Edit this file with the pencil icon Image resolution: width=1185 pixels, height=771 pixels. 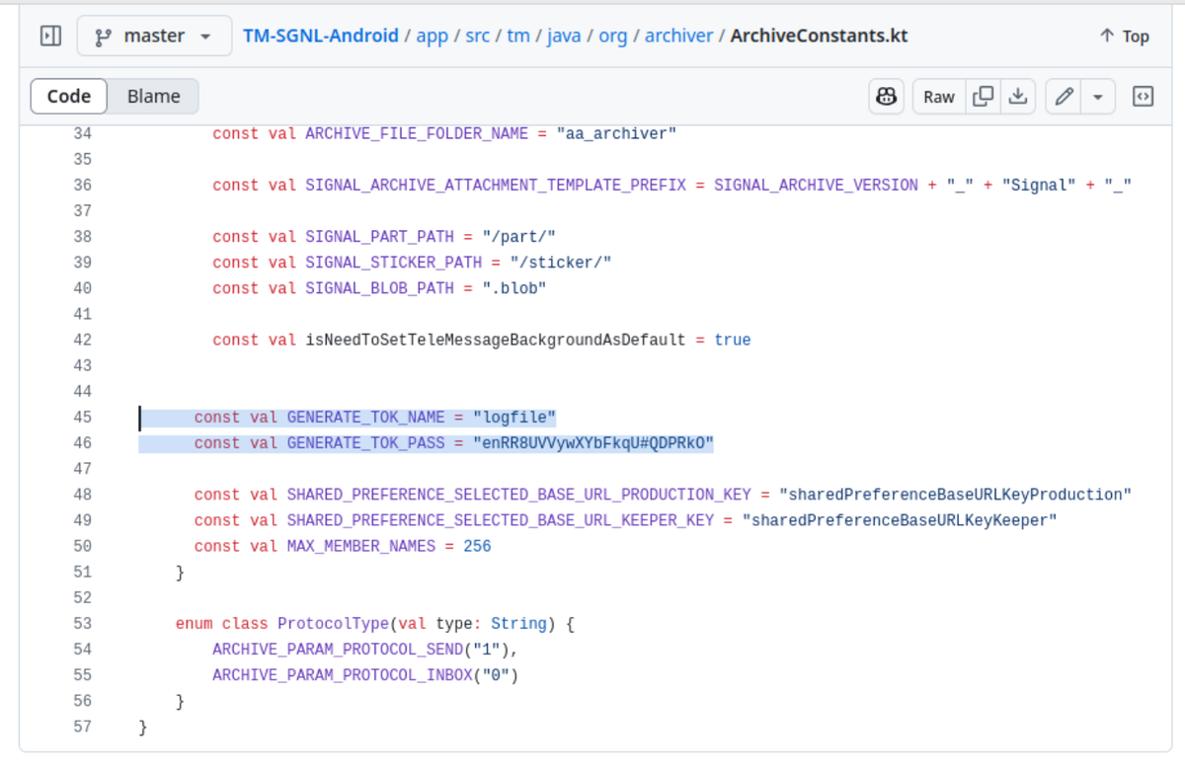(x=1066, y=96)
